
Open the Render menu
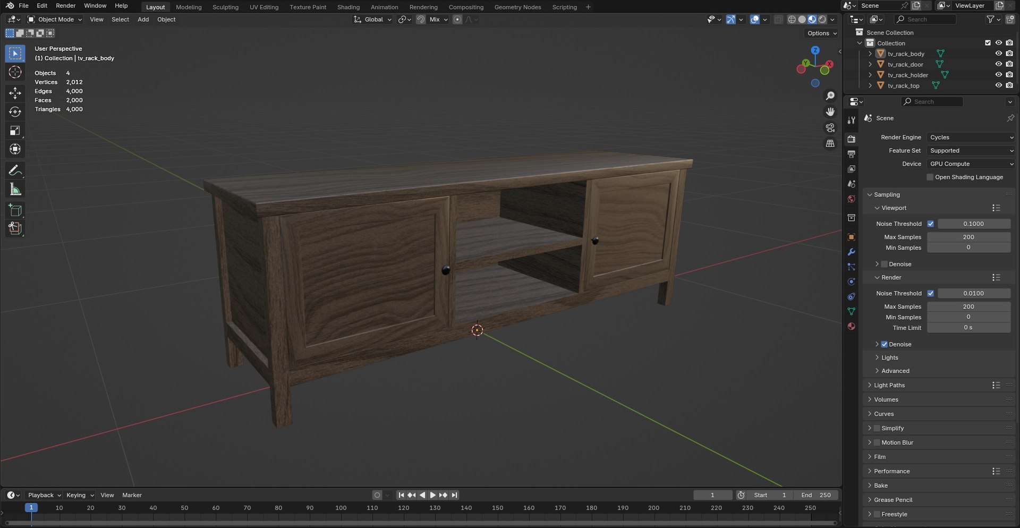point(66,6)
